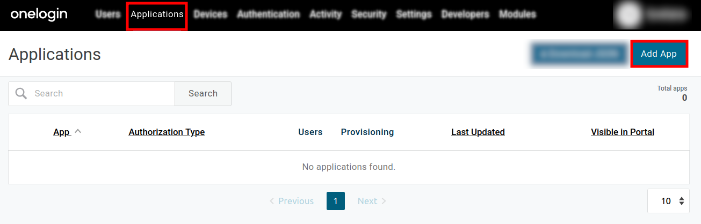Viewport: 701px width, 224px height.
Task: Click the magnifying glass search icon
Action: [21, 94]
